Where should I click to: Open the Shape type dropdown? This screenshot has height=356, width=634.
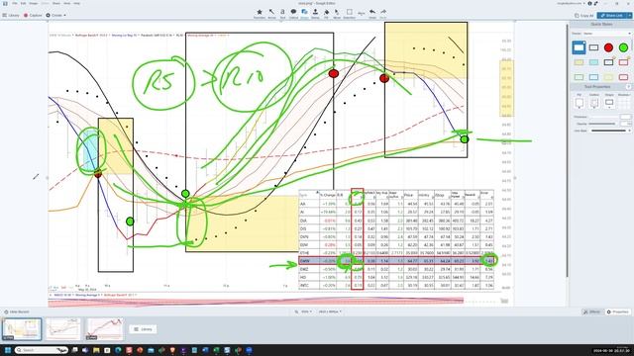coord(609,103)
